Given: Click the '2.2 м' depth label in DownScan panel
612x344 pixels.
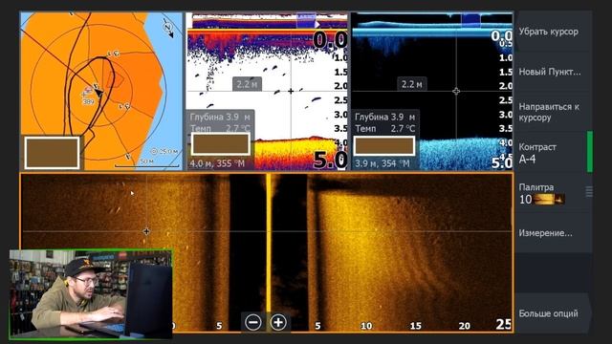Looking at the screenshot, I should (412, 84).
